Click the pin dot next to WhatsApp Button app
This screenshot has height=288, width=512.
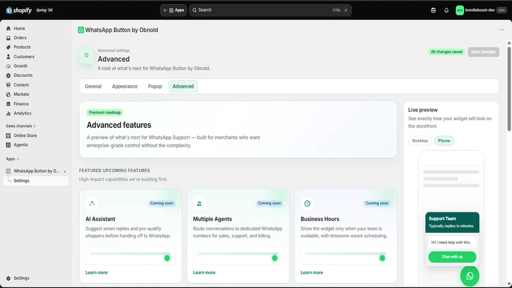pyautogui.click(x=65, y=172)
